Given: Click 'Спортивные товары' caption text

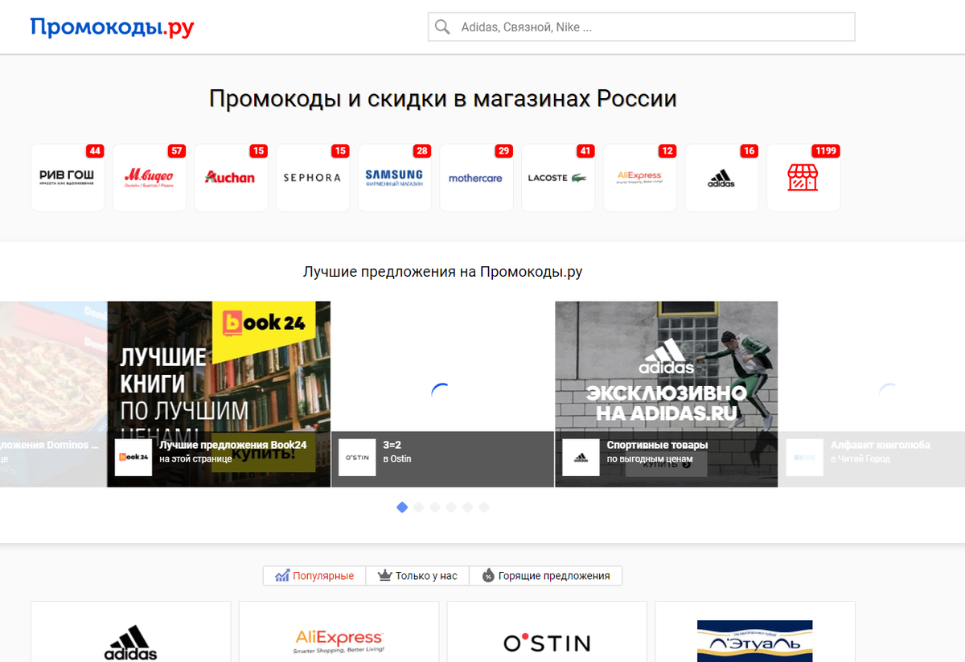Looking at the screenshot, I should (657, 445).
